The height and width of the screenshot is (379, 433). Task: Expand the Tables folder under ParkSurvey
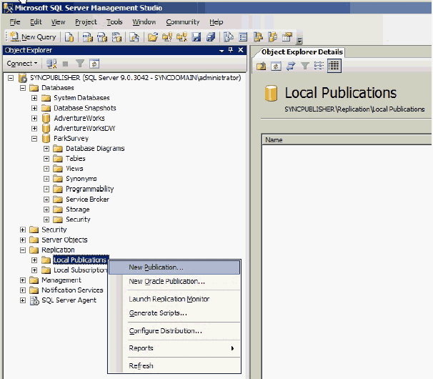(46, 159)
